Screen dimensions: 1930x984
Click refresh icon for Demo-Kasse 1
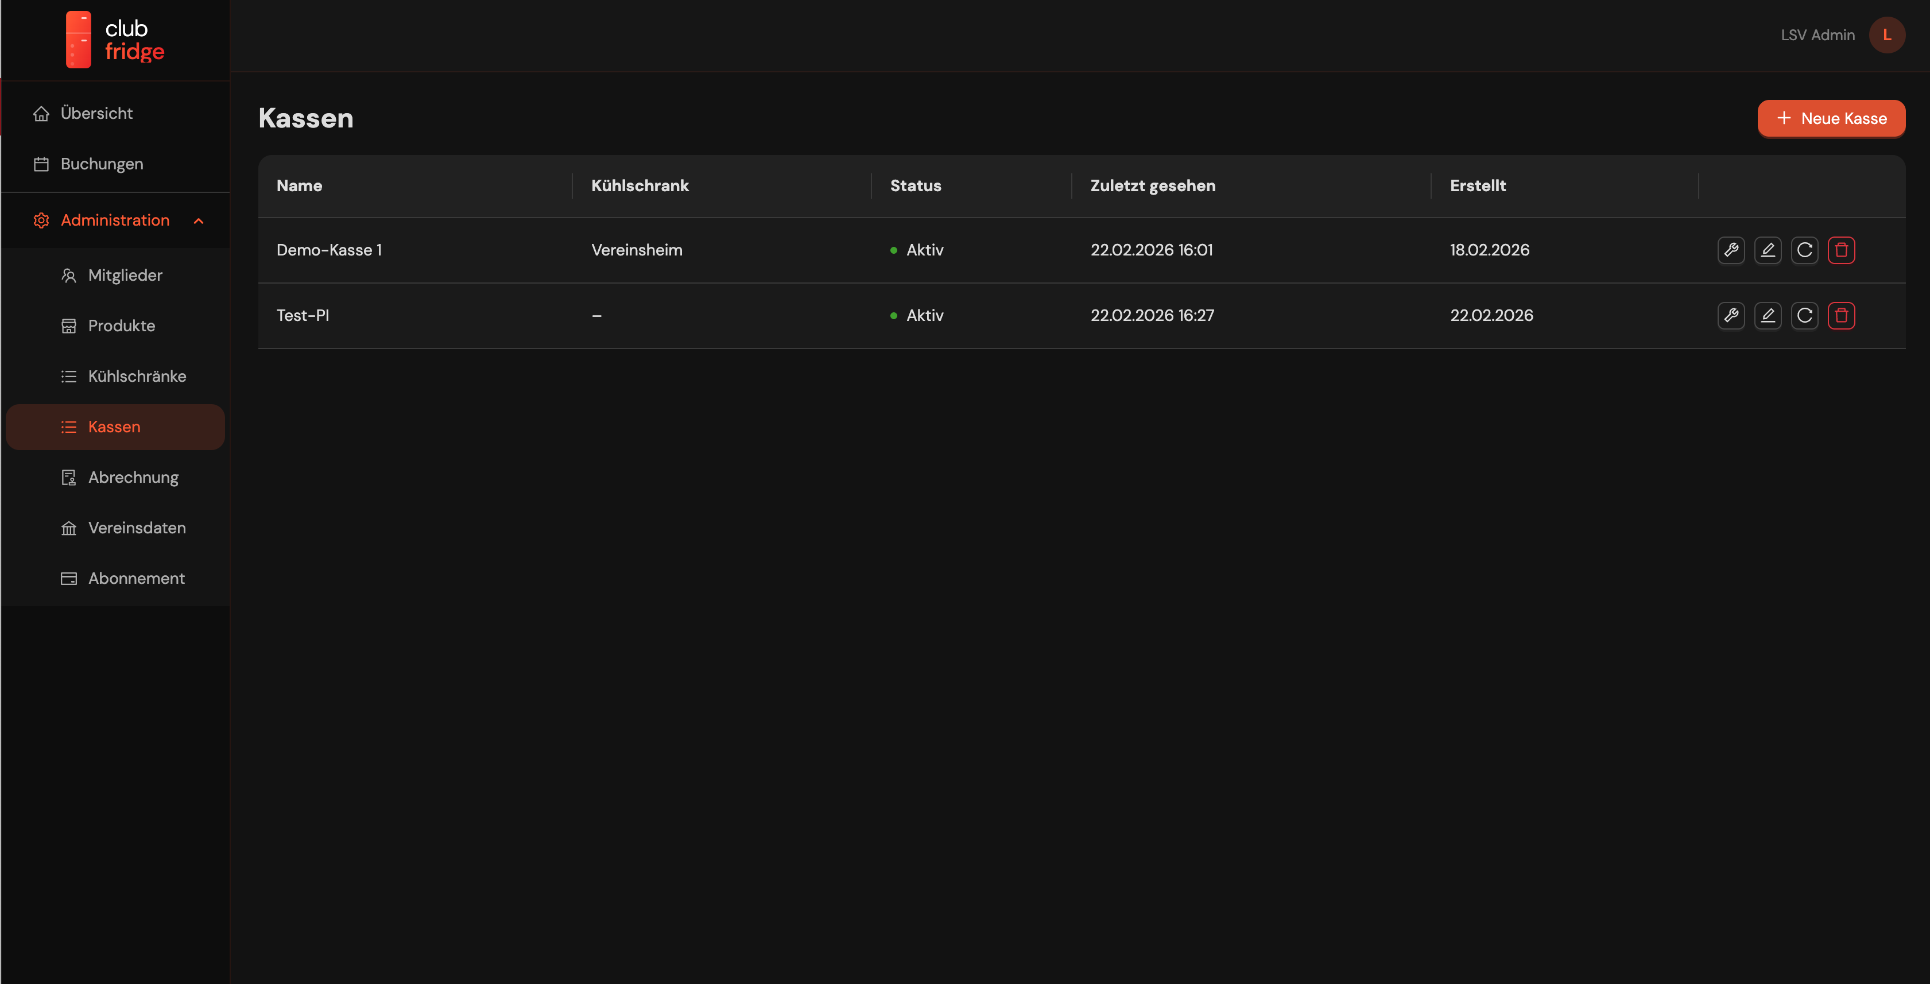(x=1804, y=250)
